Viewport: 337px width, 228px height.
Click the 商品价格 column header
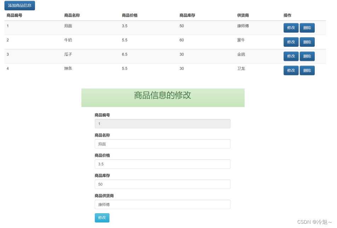(x=130, y=15)
